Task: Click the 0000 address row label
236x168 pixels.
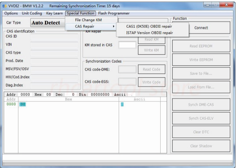Action: point(11,104)
